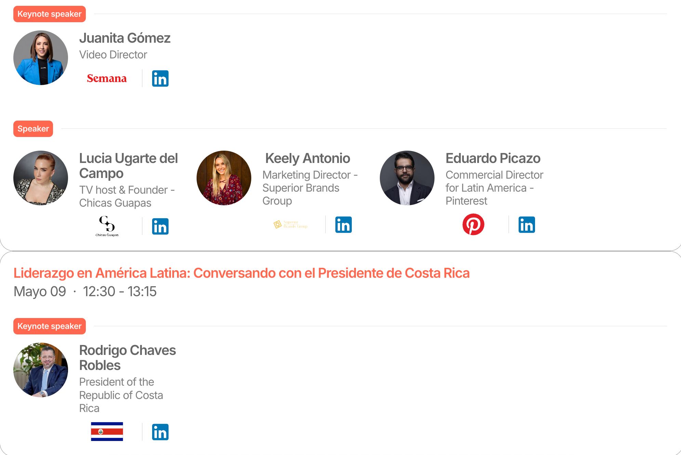Open Eduardo Picazo's LinkedIn icon

(x=527, y=225)
